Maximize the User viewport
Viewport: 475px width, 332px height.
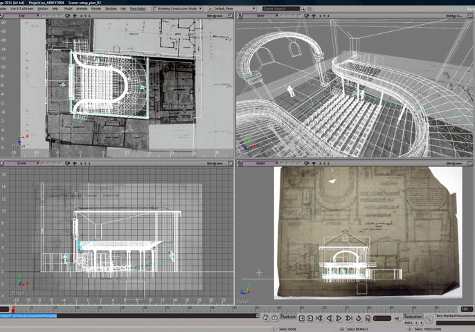coord(470,16)
